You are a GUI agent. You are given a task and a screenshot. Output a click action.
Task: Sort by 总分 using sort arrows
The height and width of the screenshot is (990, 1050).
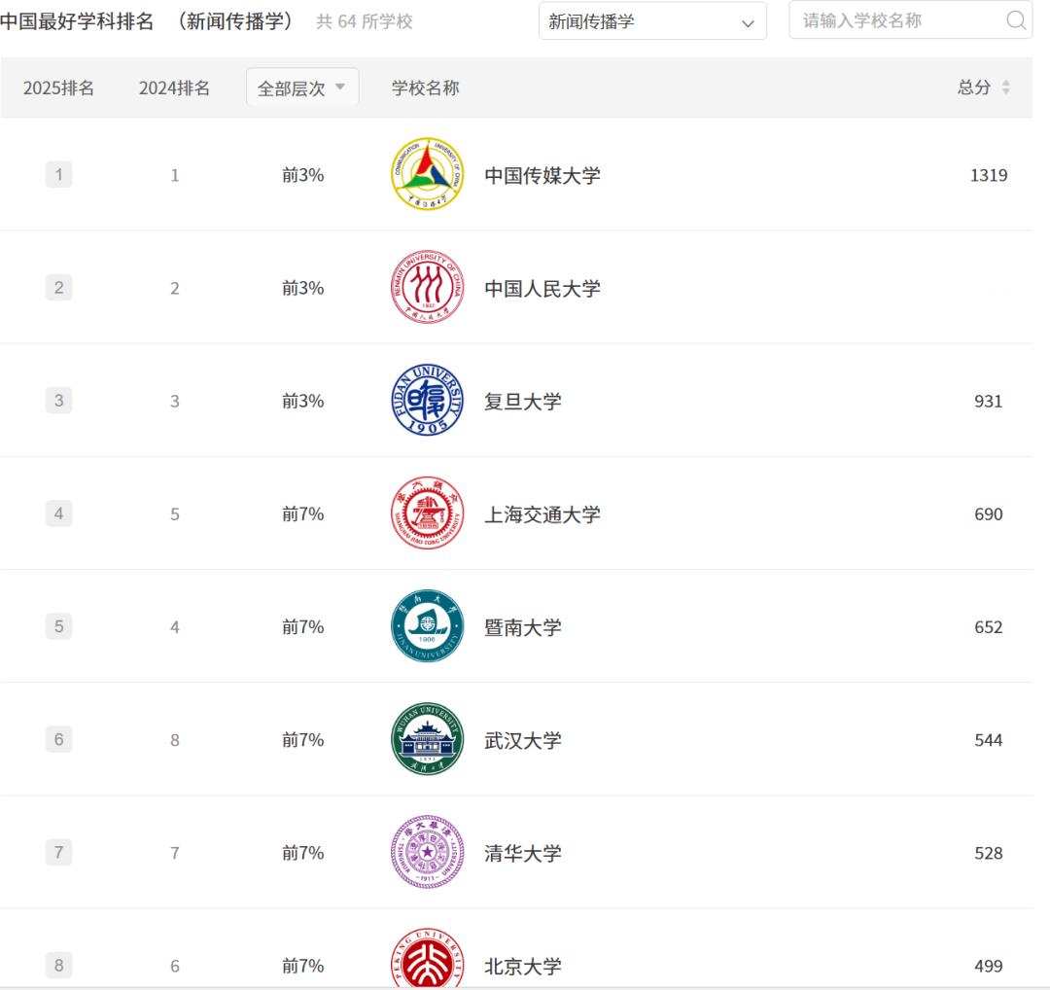(1006, 88)
